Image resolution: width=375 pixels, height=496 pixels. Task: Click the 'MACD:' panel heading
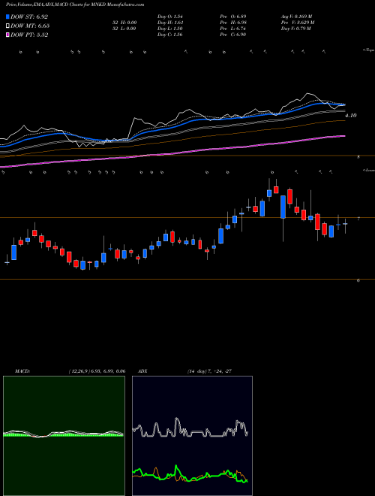(22, 371)
